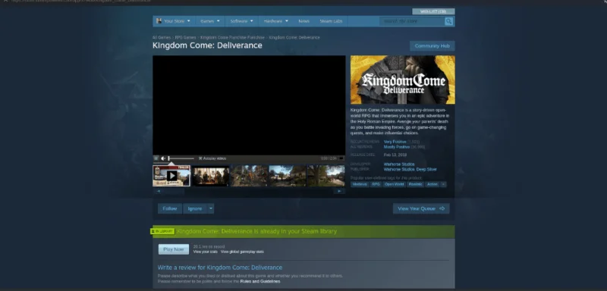Click the Kingdom Come Deliverance header image
This screenshot has height=291, width=607.
tap(403, 80)
